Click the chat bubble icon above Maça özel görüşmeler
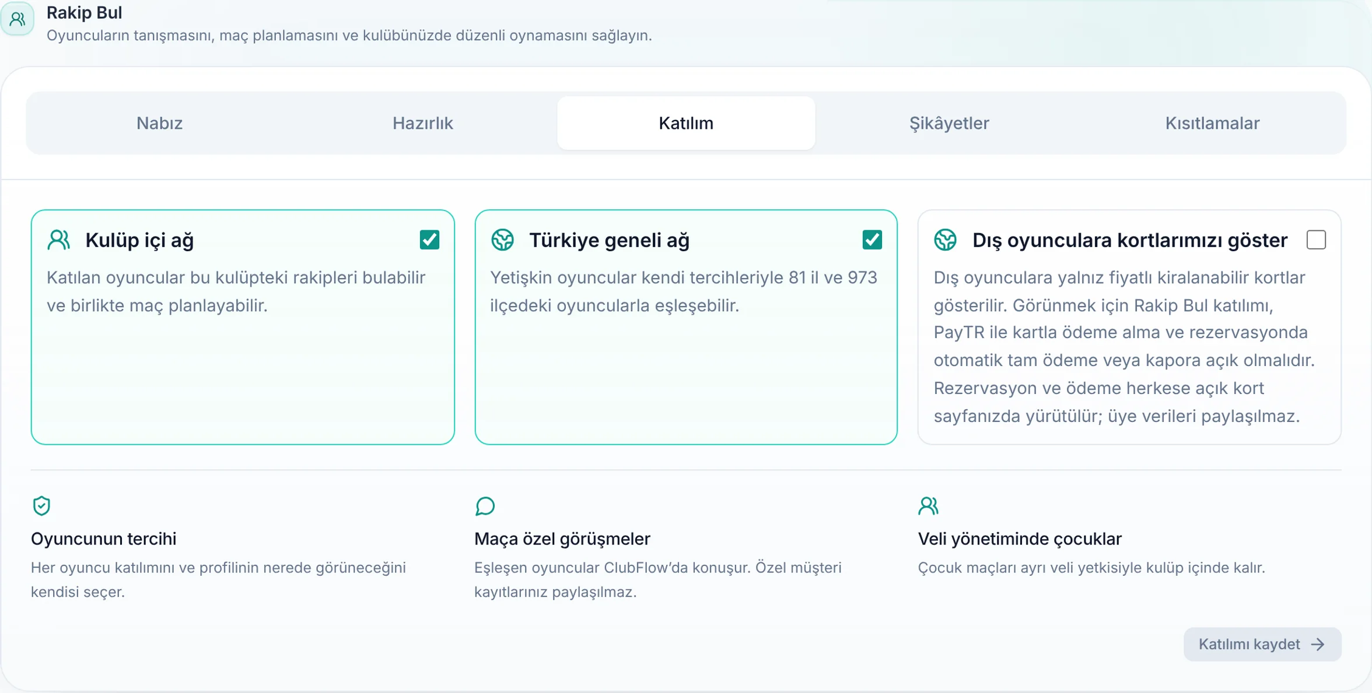Screen dimensions: 1372x693 pyautogui.click(x=485, y=506)
